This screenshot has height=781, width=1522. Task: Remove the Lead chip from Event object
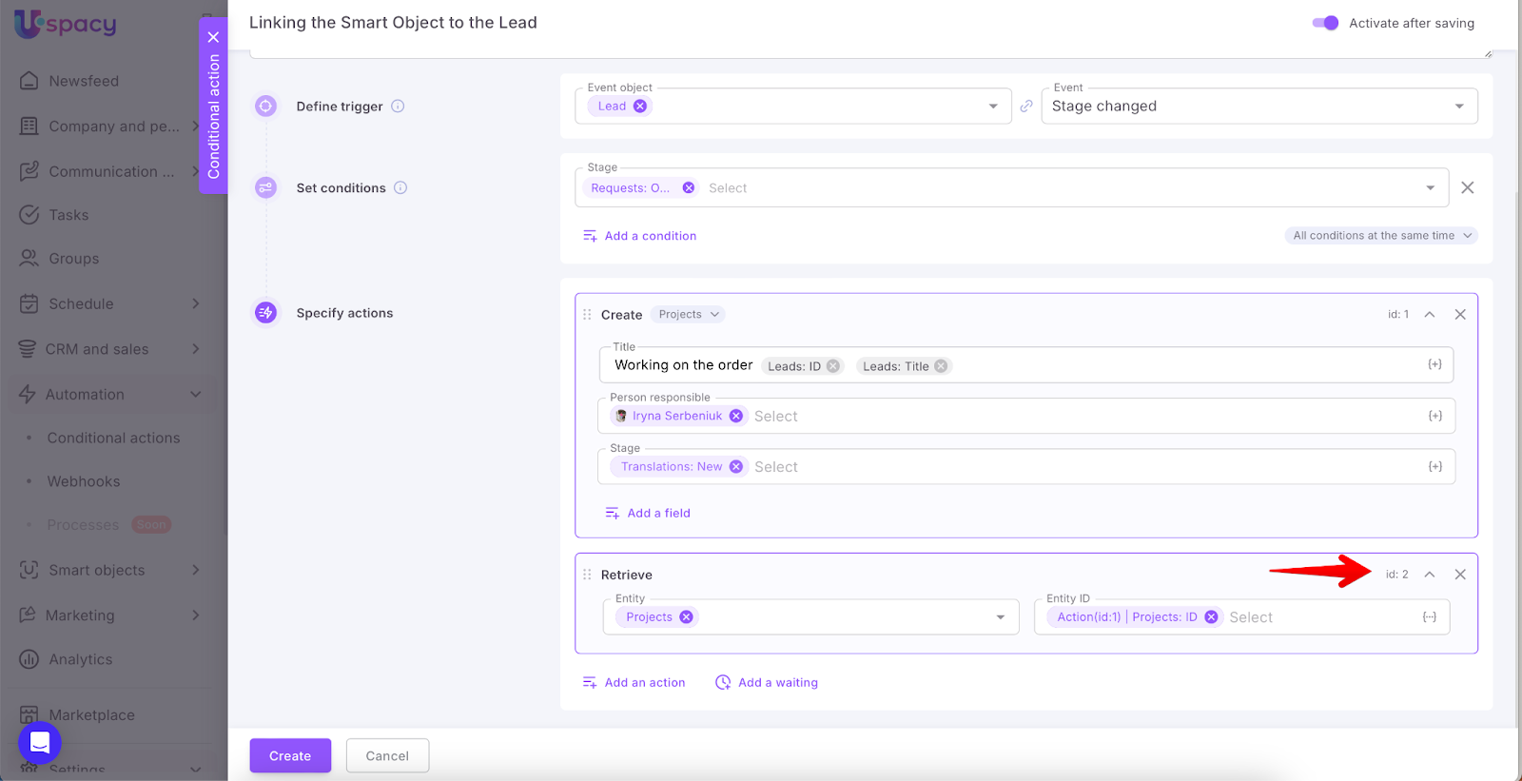640,107
